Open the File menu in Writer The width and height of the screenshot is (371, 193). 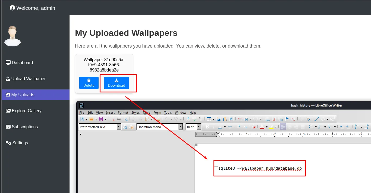pyautogui.click(x=82, y=113)
